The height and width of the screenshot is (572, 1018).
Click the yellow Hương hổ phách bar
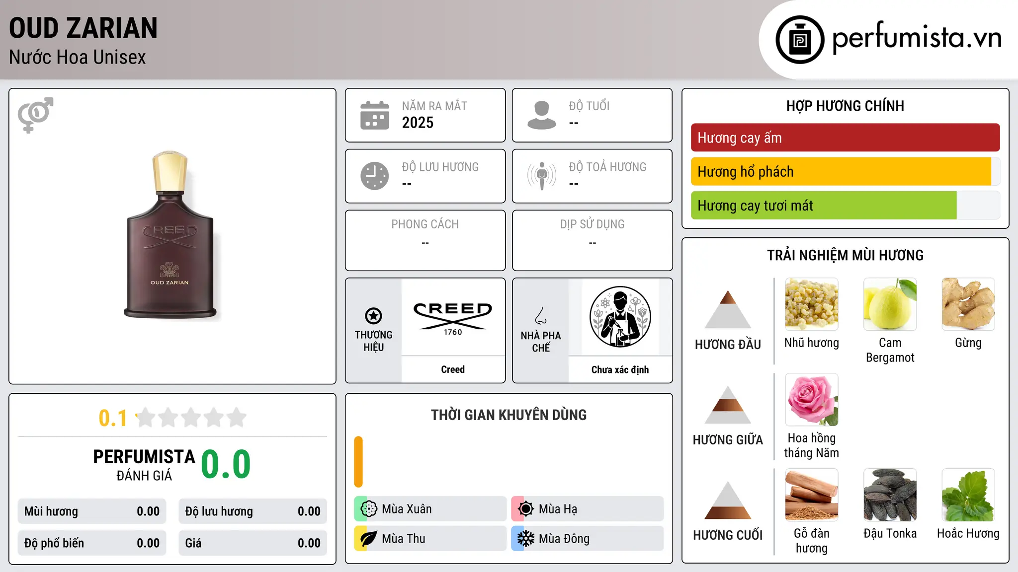click(x=841, y=171)
